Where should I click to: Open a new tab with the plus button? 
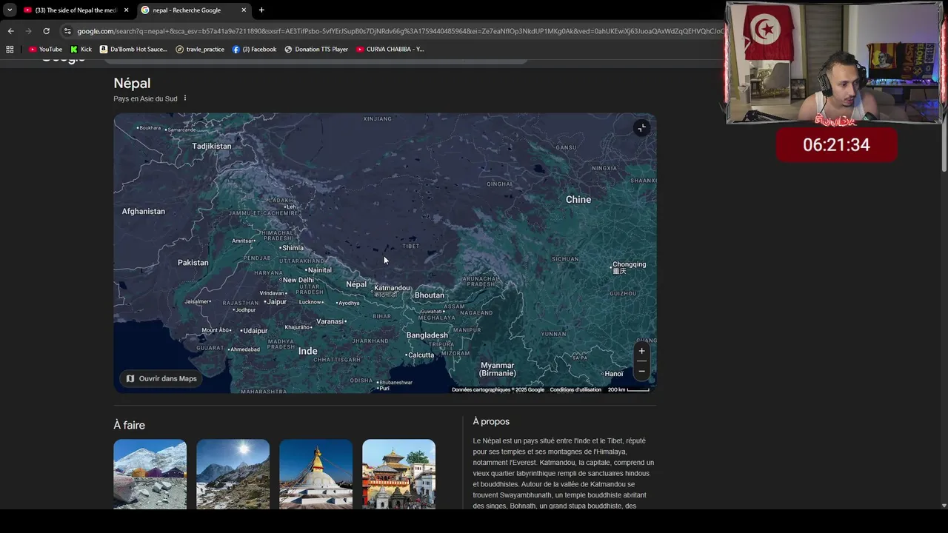[x=261, y=10]
